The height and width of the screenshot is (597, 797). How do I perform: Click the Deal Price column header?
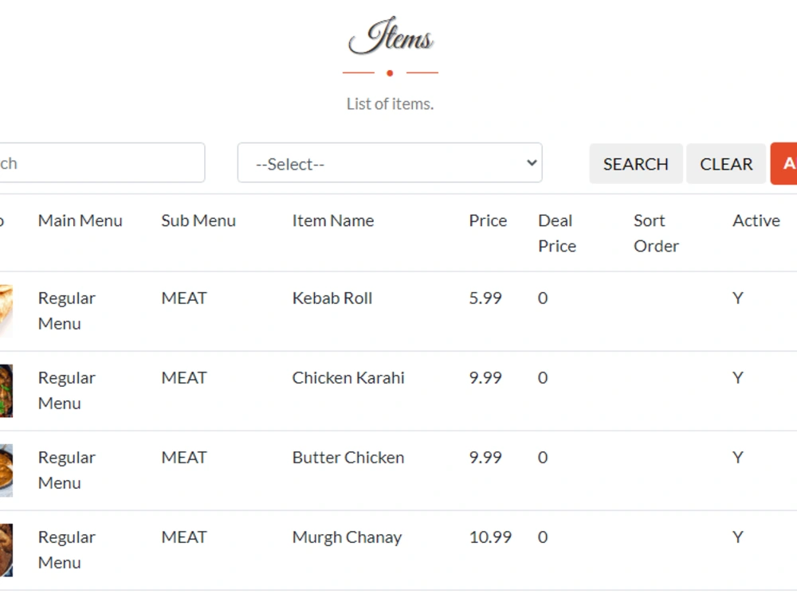(557, 233)
